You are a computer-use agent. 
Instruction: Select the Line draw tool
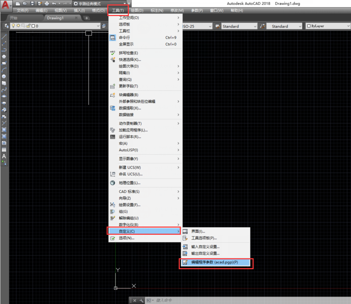[4, 37]
